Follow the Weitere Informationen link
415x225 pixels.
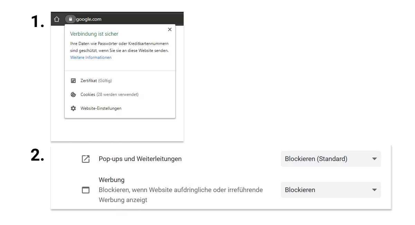[x=91, y=57]
